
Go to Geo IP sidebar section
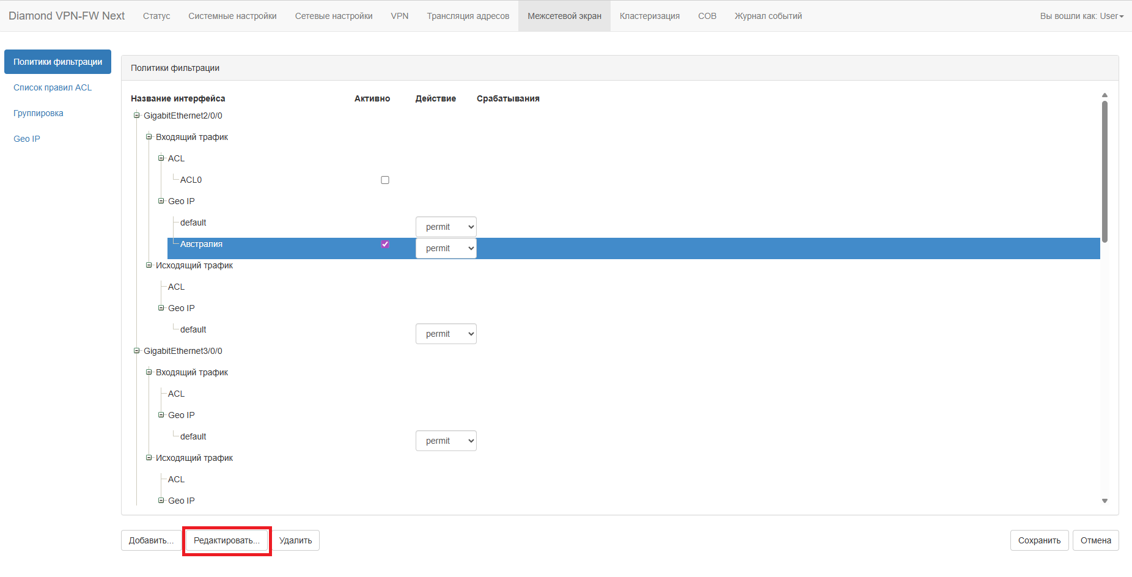pos(27,139)
